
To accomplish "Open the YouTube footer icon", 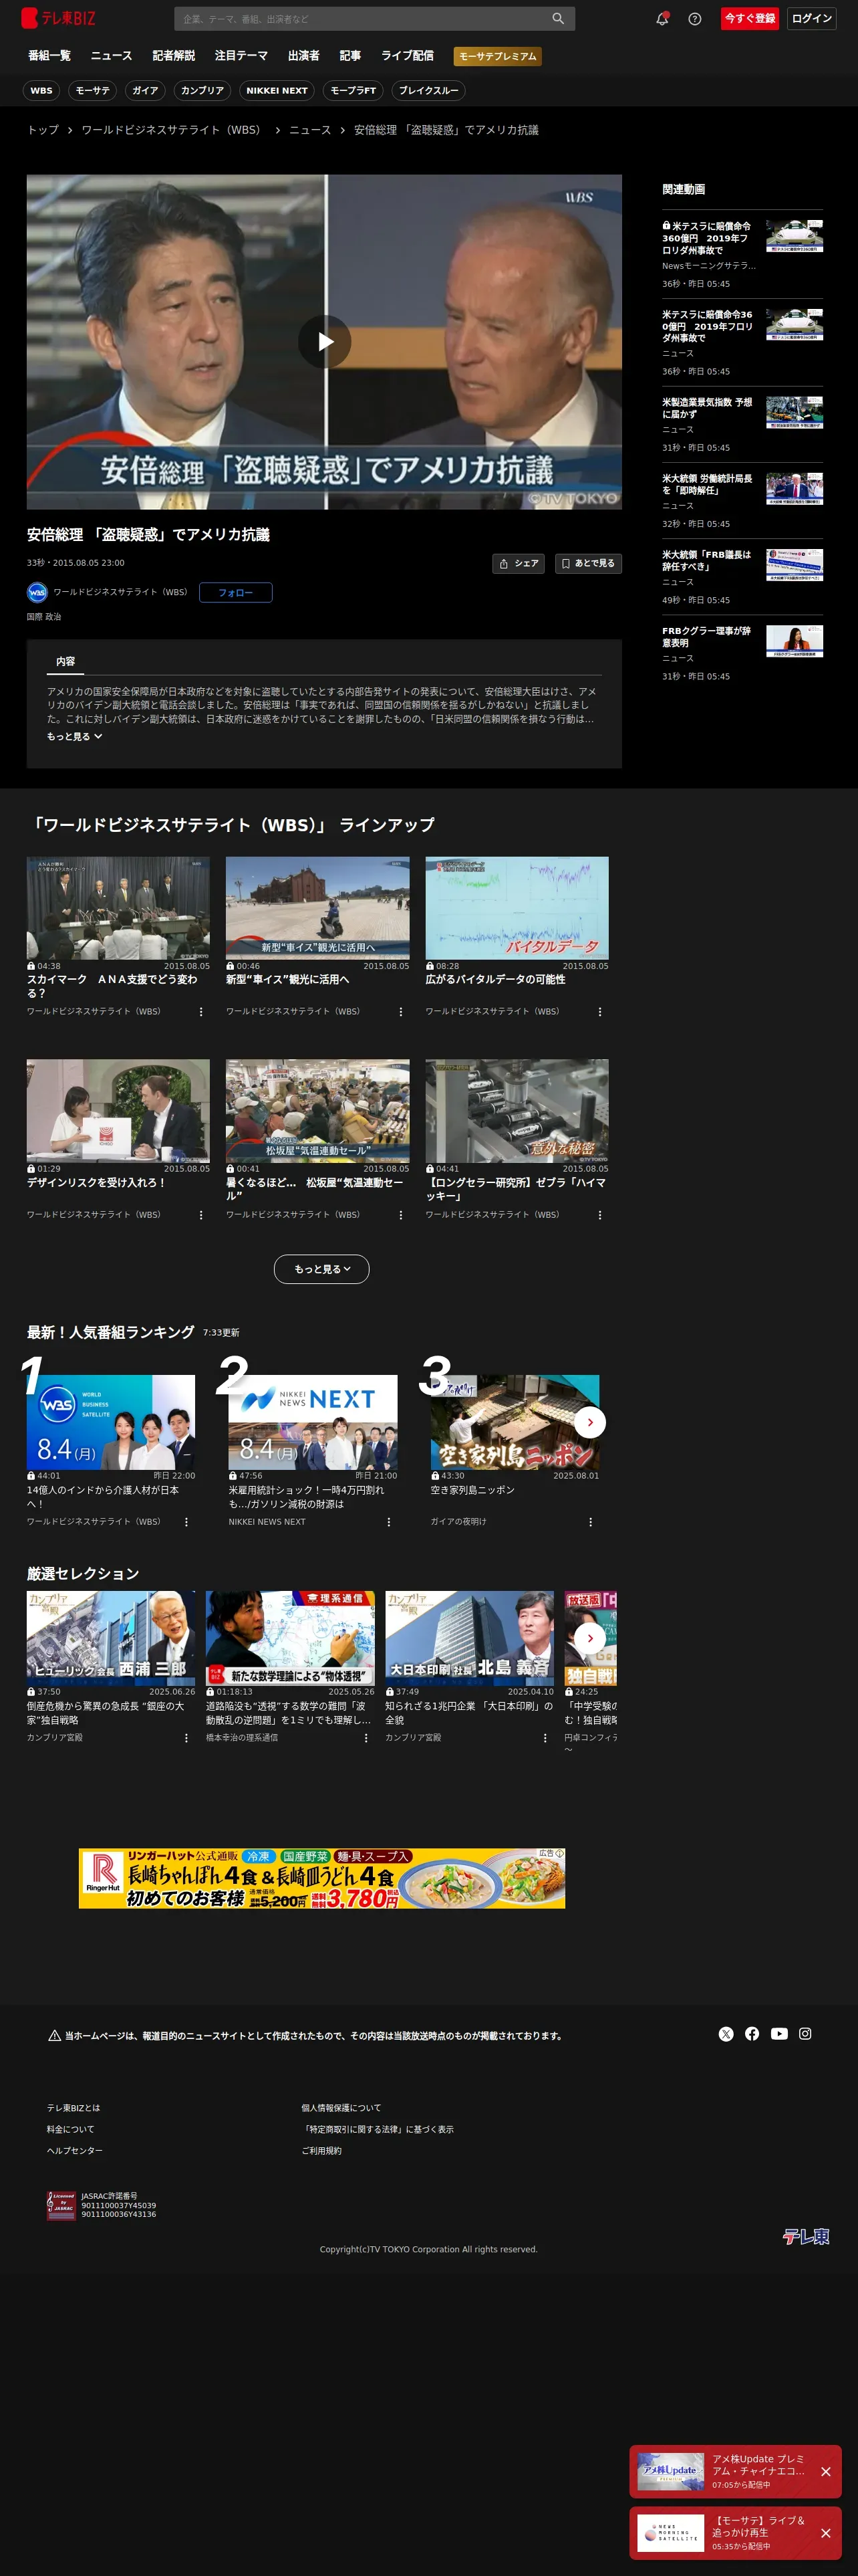I will coord(779,2034).
